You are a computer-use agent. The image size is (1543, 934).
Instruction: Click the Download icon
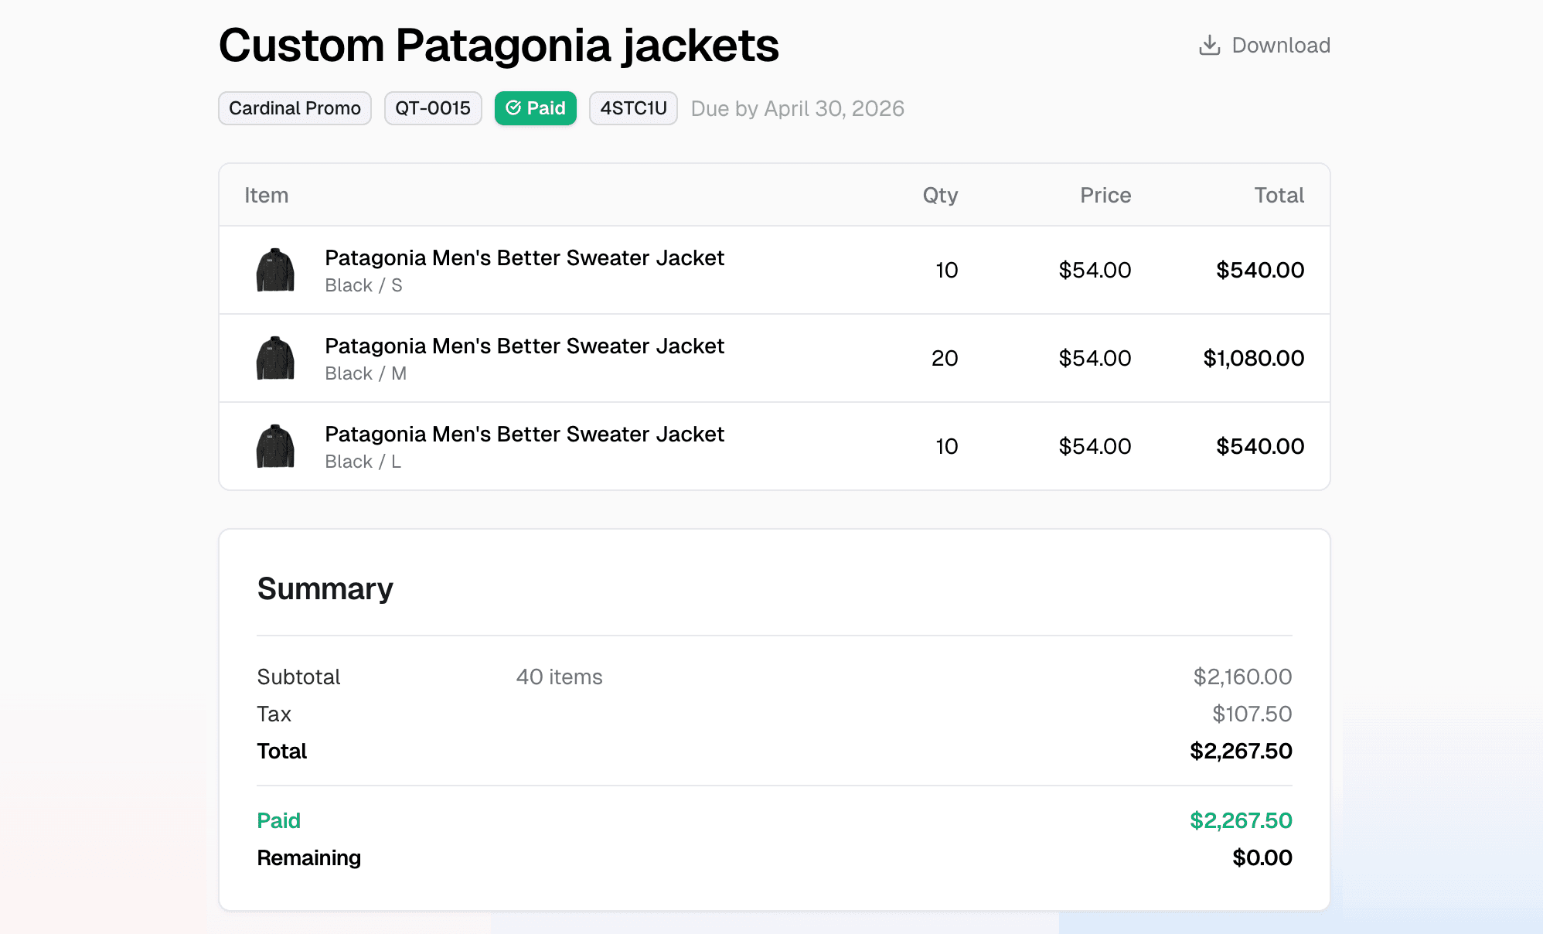click(1208, 45)
